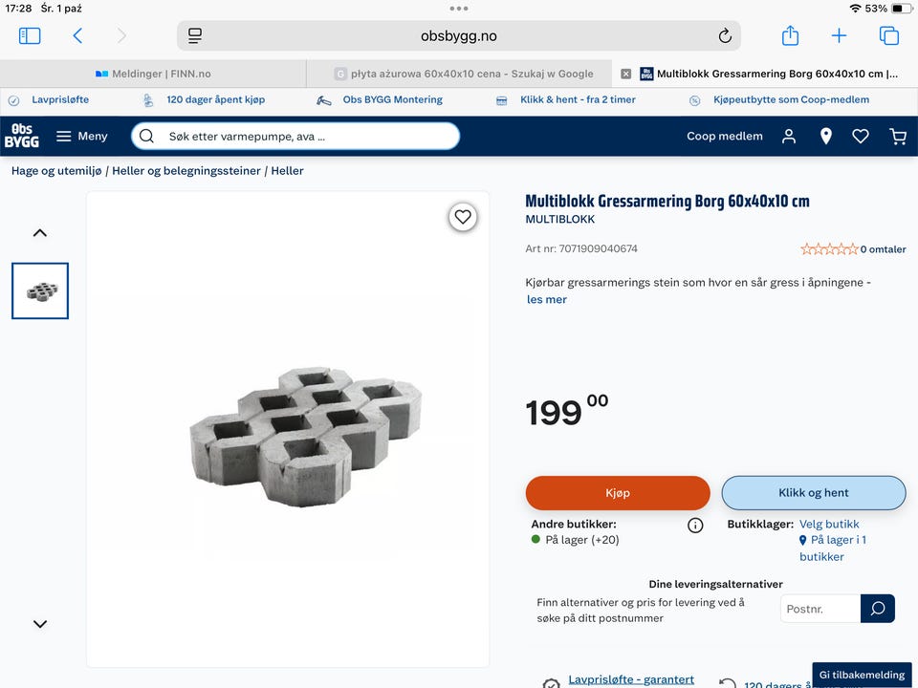Tap the Safari share icon
The width and height of the screenshot is (918, 688).
coord(790,36)
